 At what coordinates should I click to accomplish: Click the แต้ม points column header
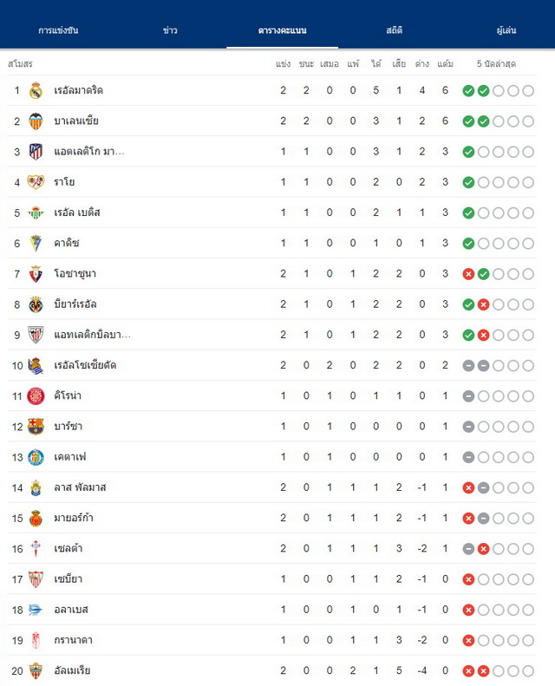pyautogui.click(x=445, y=64)
